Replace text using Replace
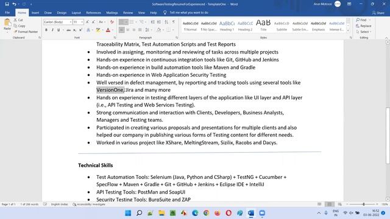The height and width of the screenshot is (219, 390). coord(363,26)
